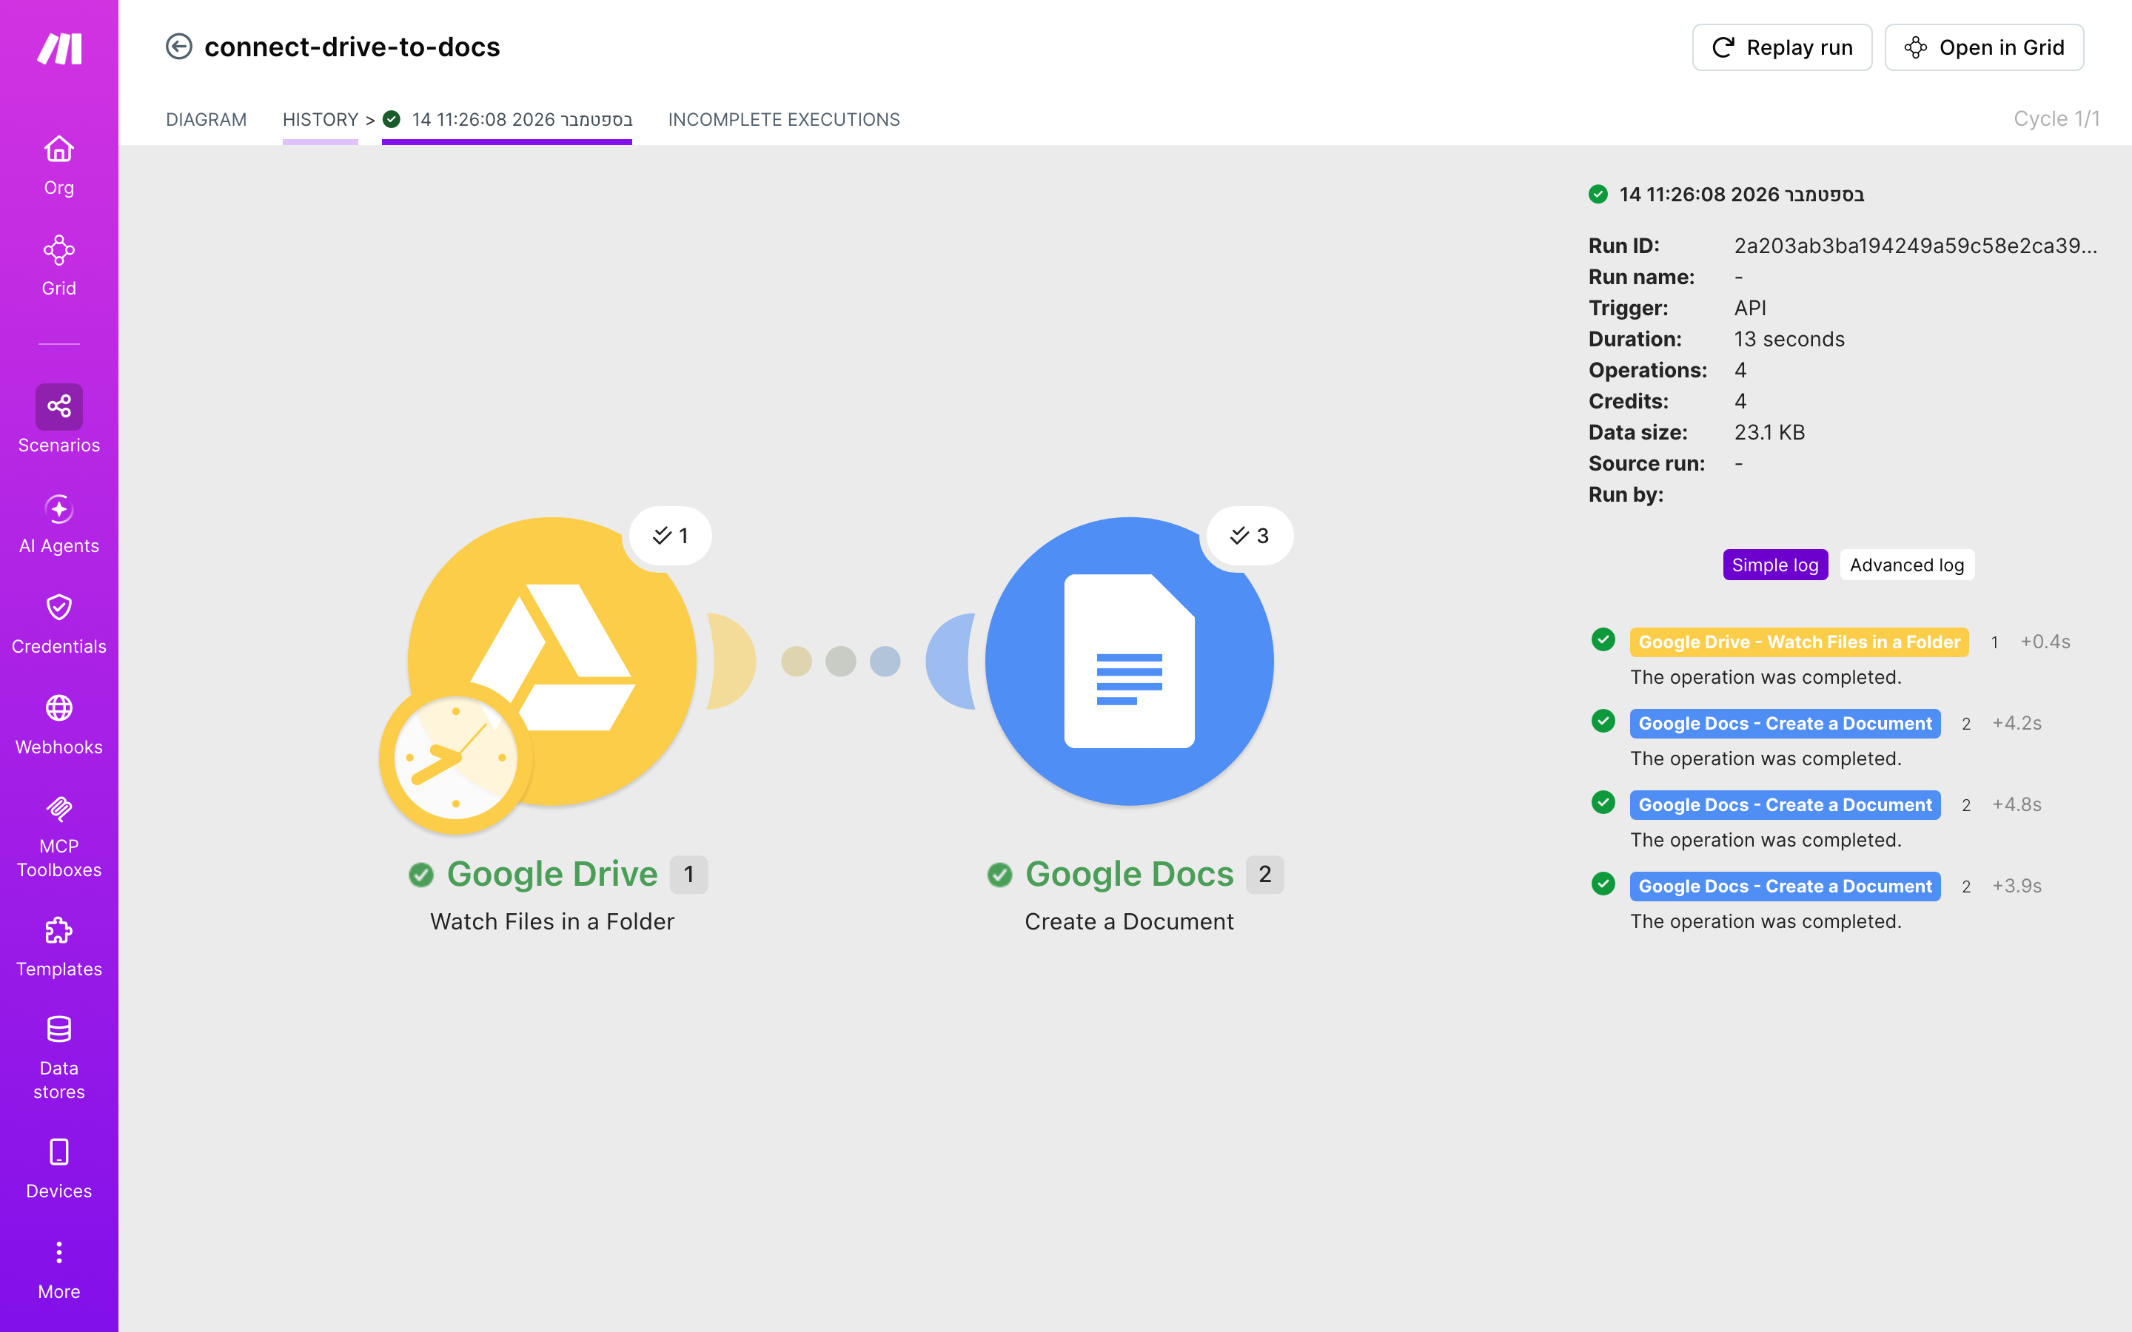Click success check of +4.2s Create a Document entry

pyautogui.click(x=1603, y=721)
